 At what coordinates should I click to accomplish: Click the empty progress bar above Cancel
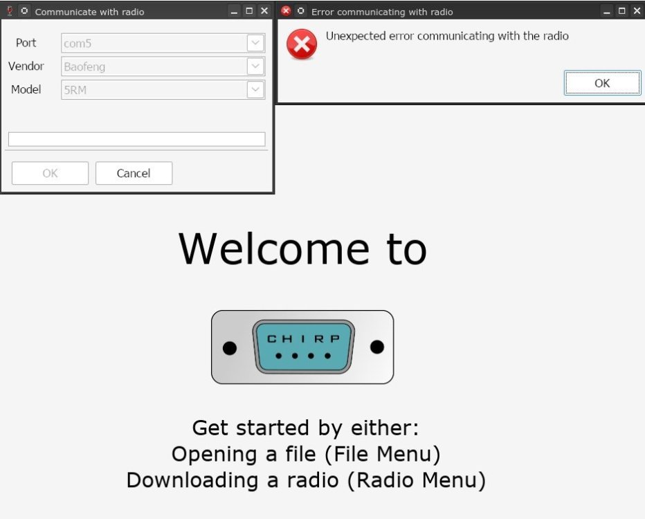(x=136, y=139)
